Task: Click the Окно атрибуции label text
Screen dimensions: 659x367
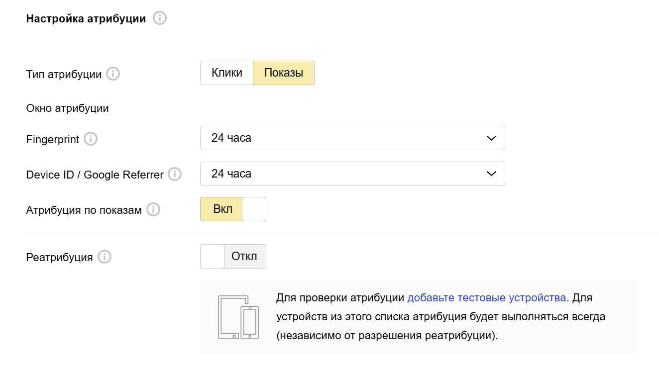Action: (67, 108)
